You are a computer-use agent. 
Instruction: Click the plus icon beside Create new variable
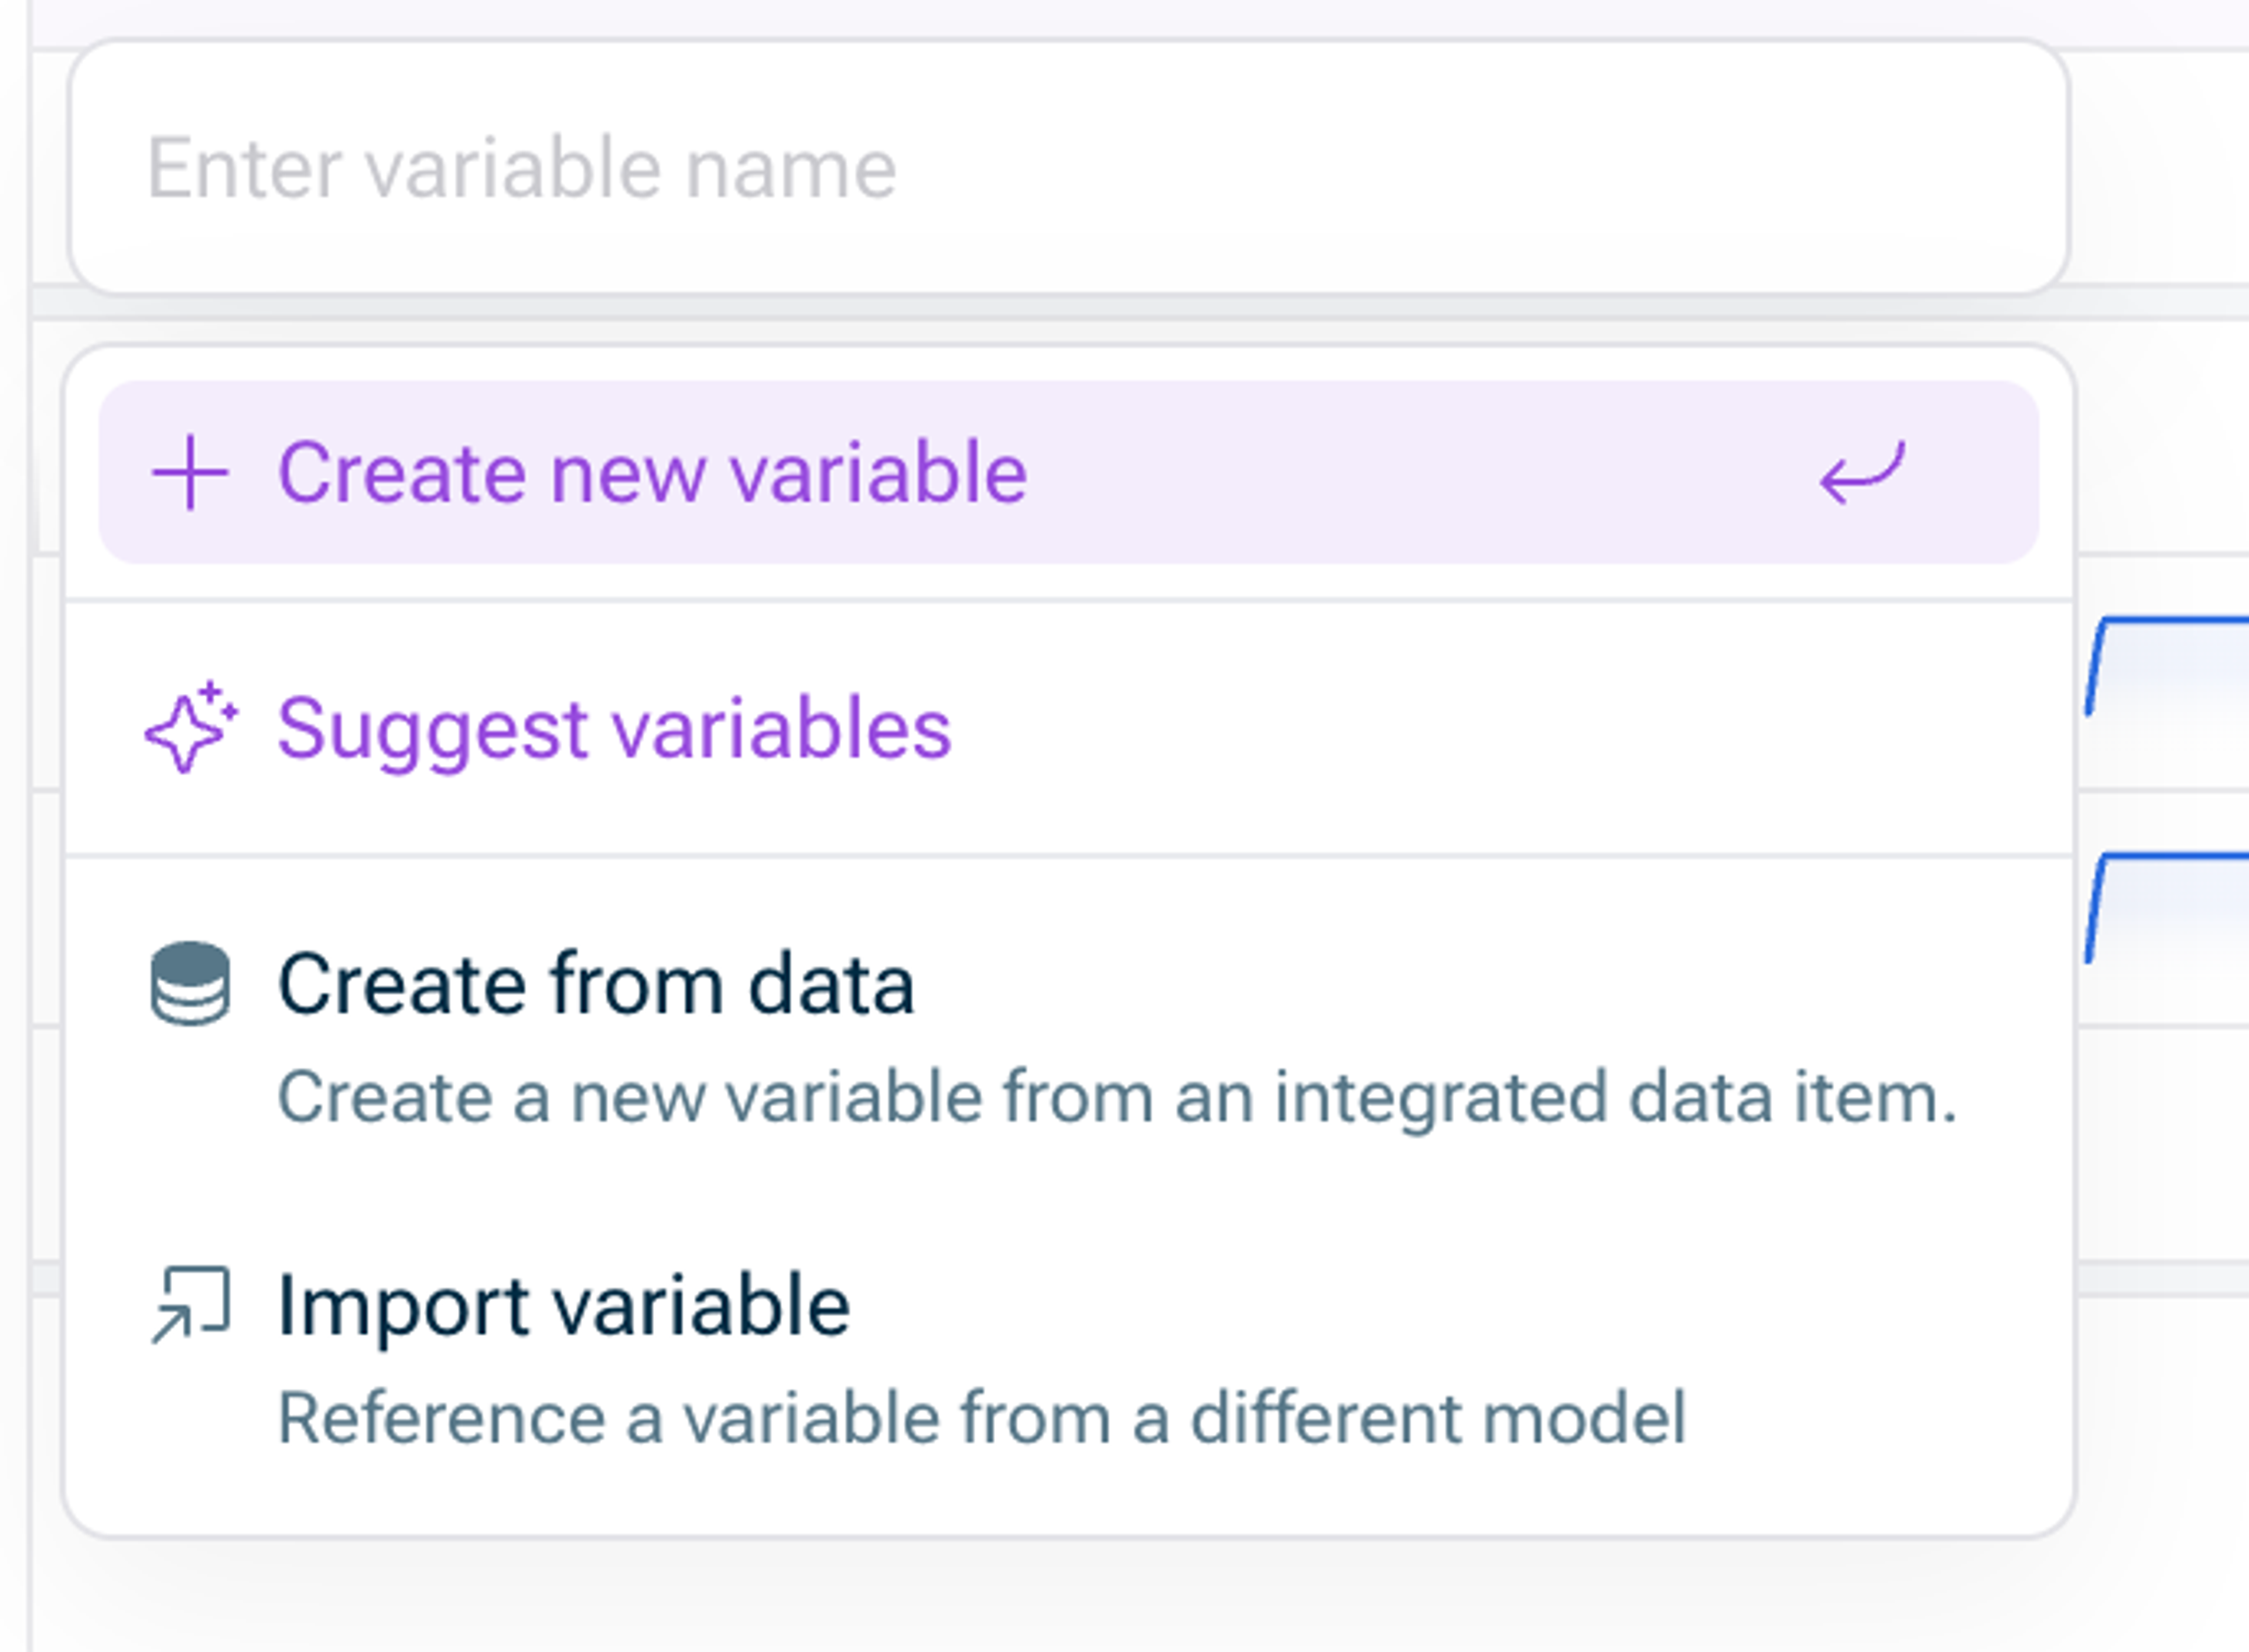pos(190,473)
